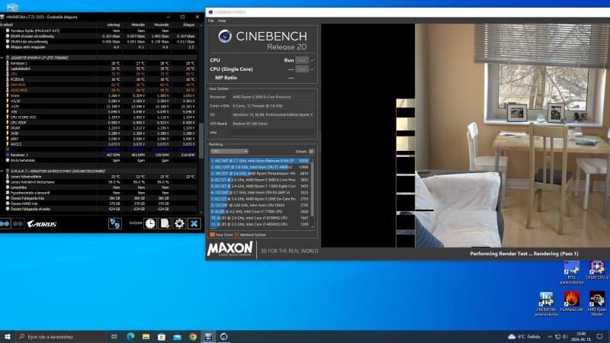Select Intel Xeon Platinum 8168 ranking row
Viewport: 610px width, 343px height.
pos(259,161)
